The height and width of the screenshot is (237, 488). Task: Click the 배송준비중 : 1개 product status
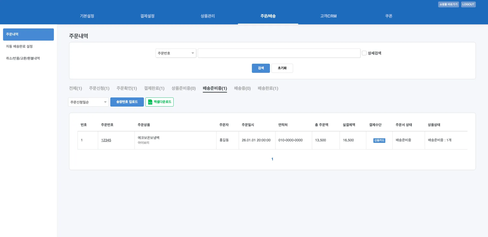440,140
